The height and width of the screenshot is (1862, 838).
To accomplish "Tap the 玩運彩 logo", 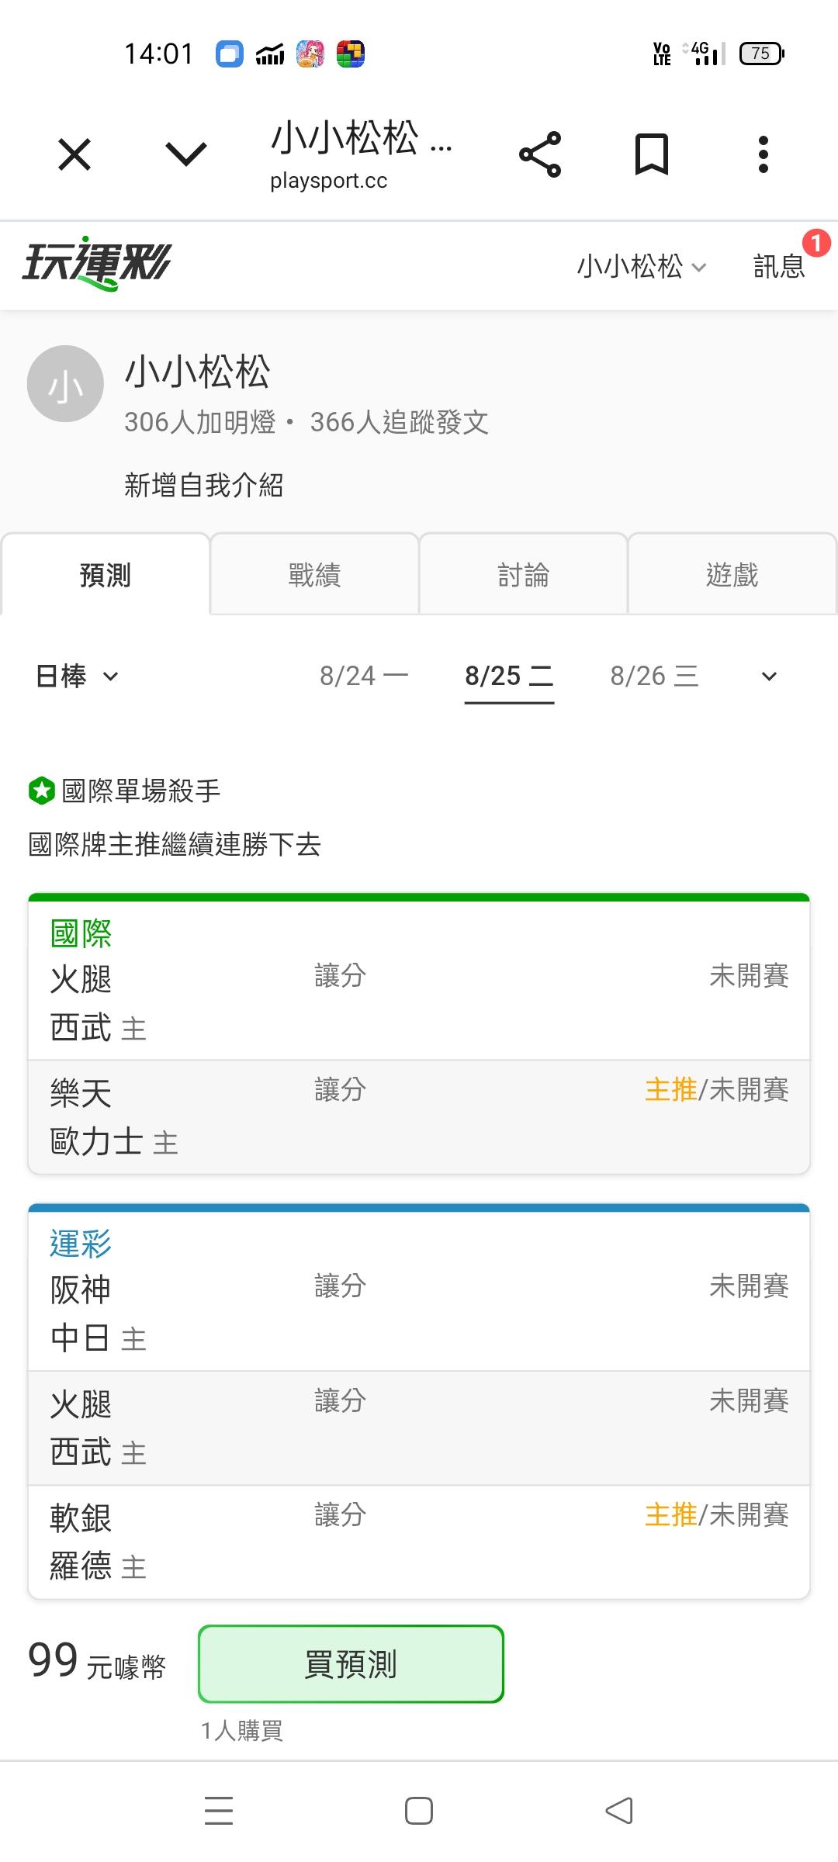I will [97, 263].
